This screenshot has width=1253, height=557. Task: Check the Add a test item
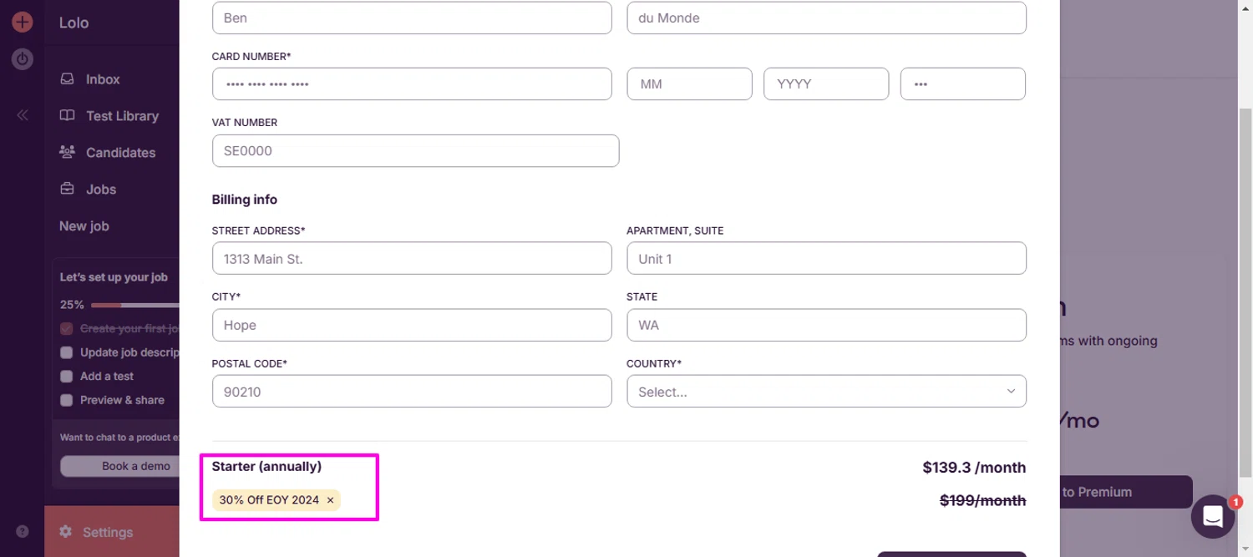(x=67, y=377)
